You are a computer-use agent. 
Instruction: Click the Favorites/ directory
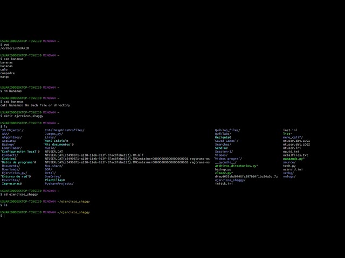[x=11, y=180]
